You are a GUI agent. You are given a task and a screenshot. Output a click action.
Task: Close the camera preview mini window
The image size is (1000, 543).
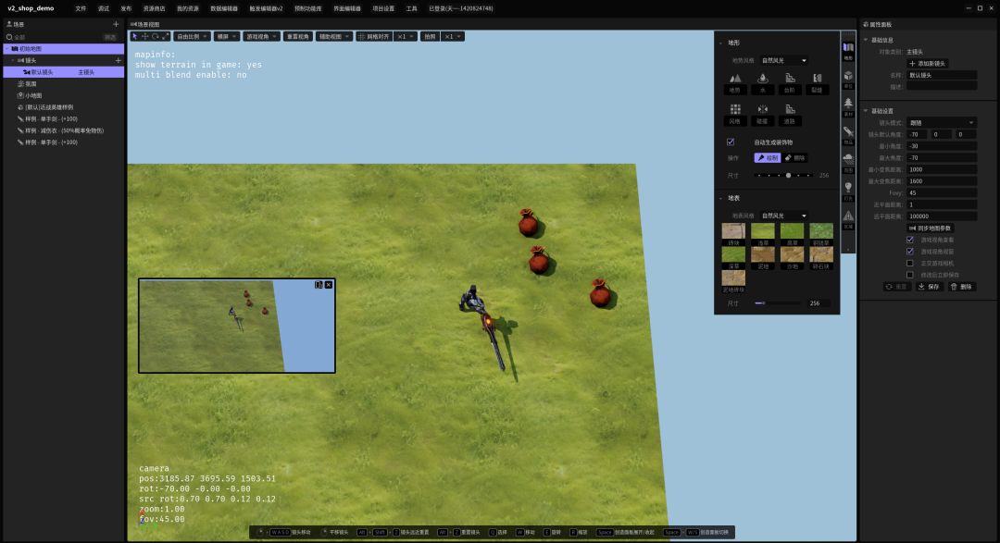(x=329, y=285)
